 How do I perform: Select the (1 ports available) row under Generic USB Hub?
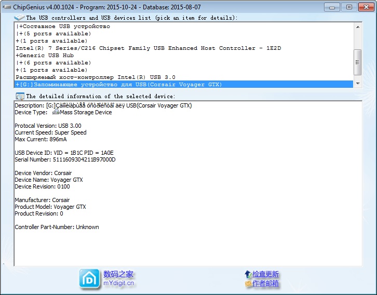click(x=183, y=70)
